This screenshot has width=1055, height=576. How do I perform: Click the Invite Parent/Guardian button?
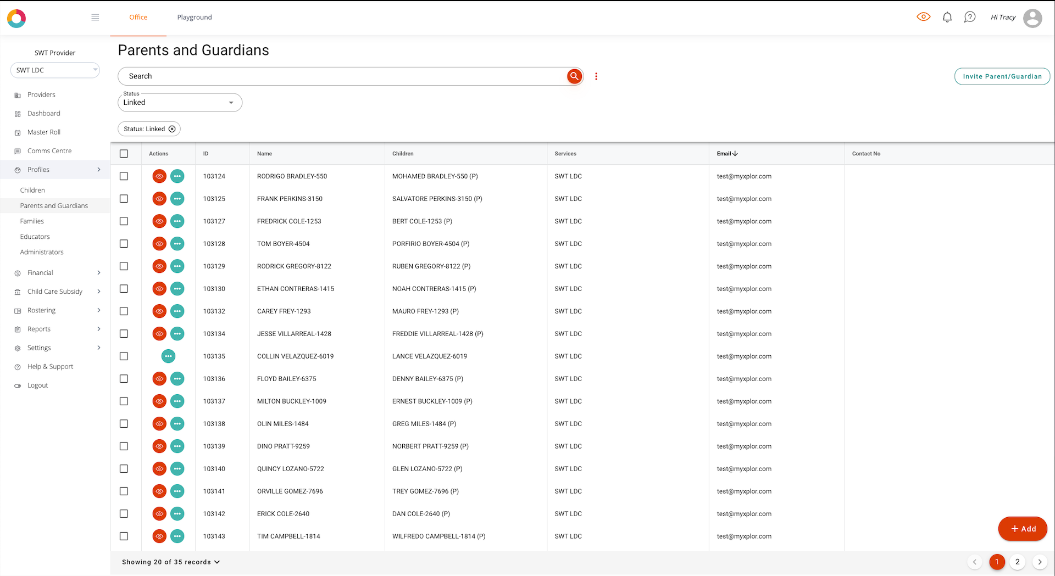coord(1002,76)
